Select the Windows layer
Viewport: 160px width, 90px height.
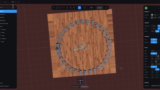click(x=8, y=39)
